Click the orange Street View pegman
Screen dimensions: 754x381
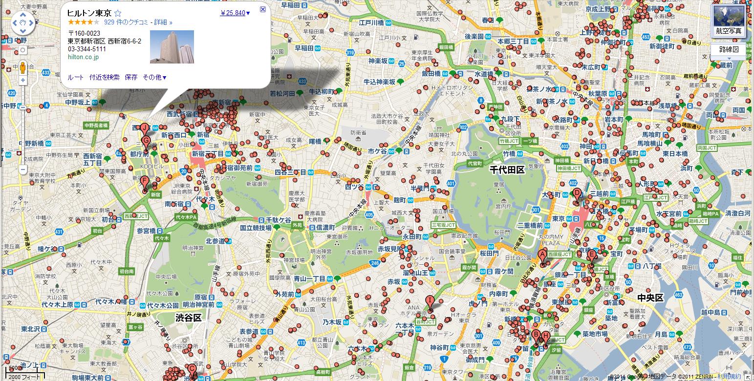23,69
